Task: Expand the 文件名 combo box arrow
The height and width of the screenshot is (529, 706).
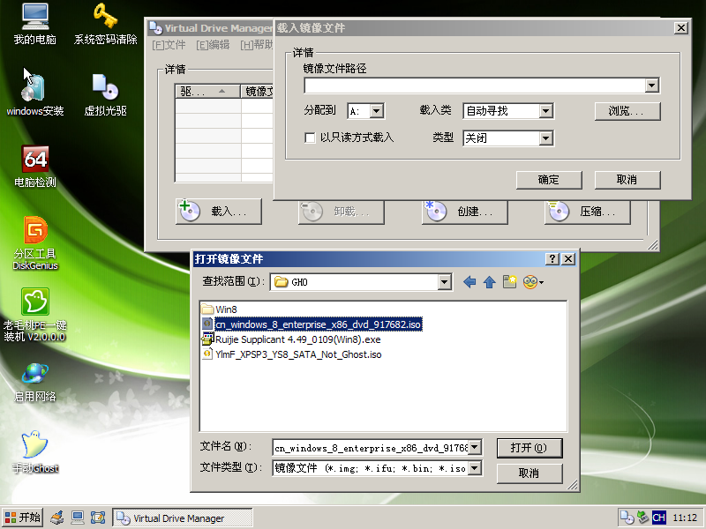Action: 475,448
